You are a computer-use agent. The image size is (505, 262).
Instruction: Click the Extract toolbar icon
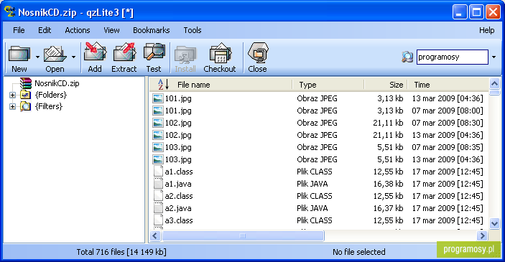tap(124, 52)
